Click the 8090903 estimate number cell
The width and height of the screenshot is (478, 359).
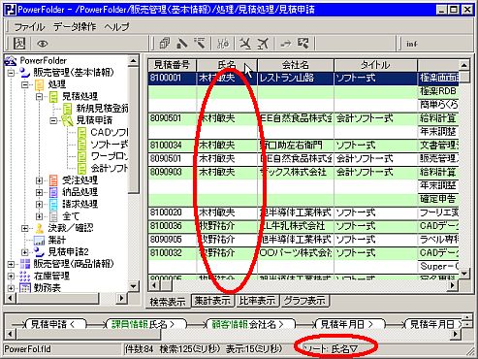[172, 172]
